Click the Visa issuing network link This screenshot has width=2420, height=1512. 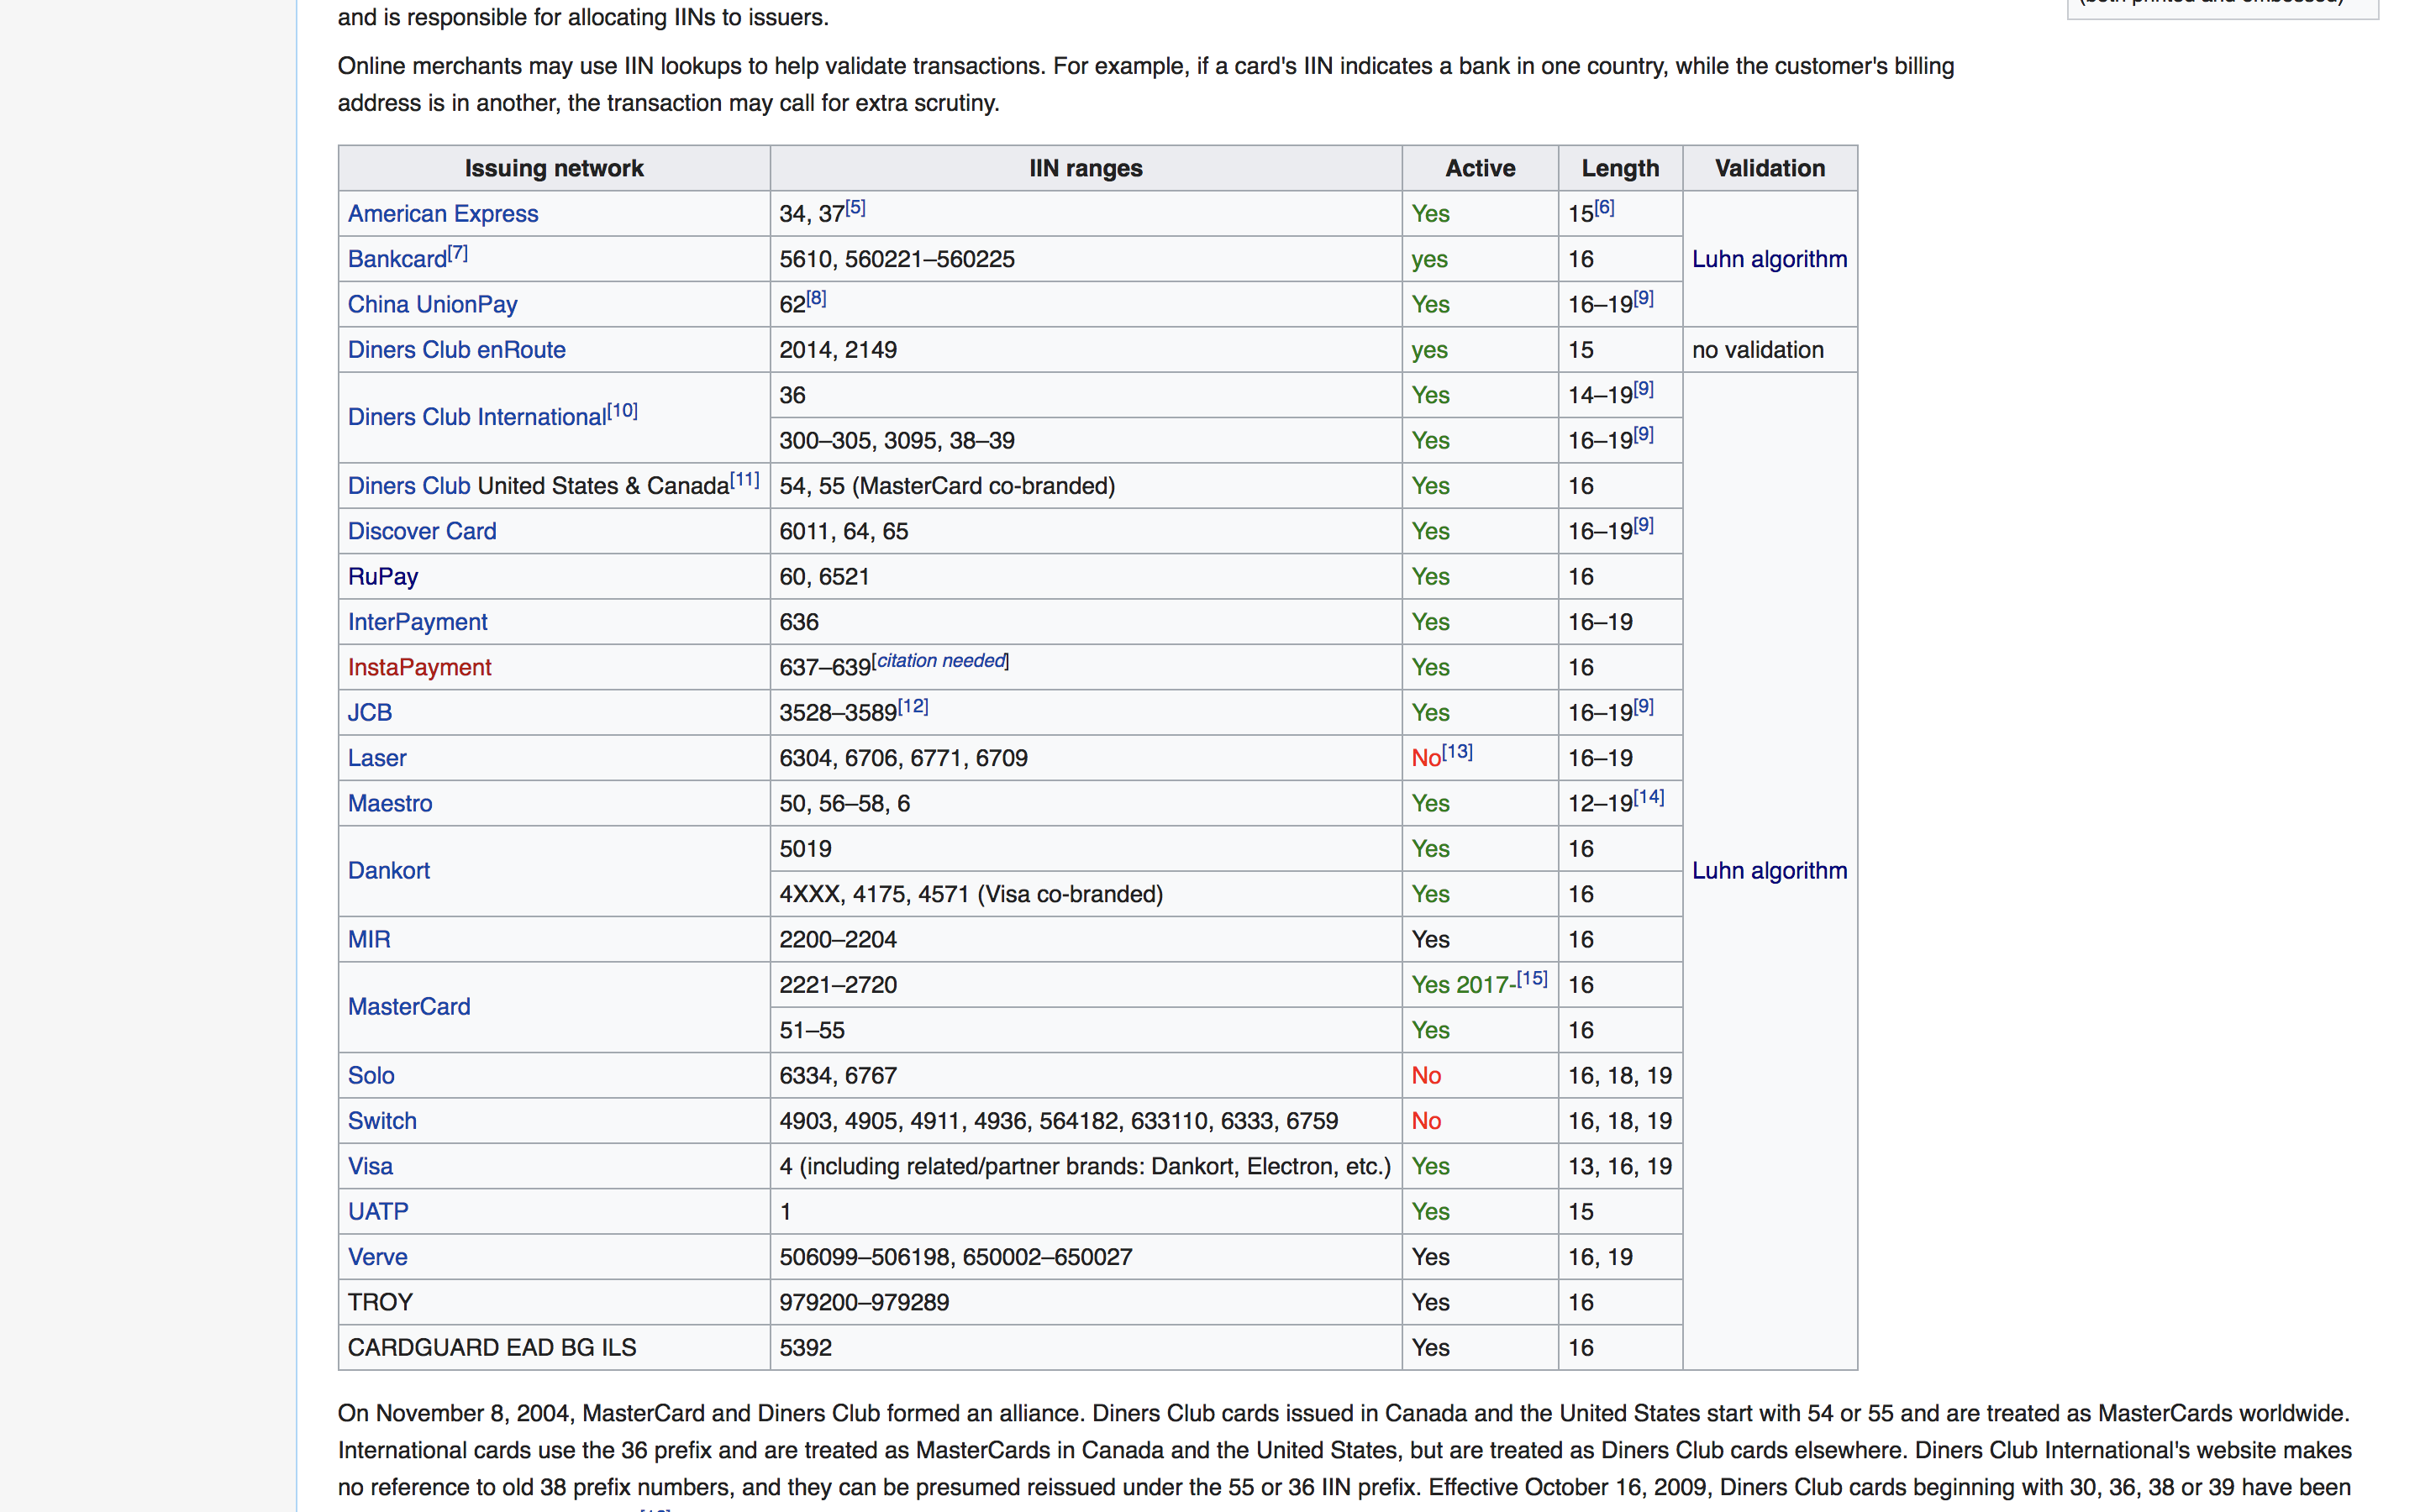click(370, 1165)
